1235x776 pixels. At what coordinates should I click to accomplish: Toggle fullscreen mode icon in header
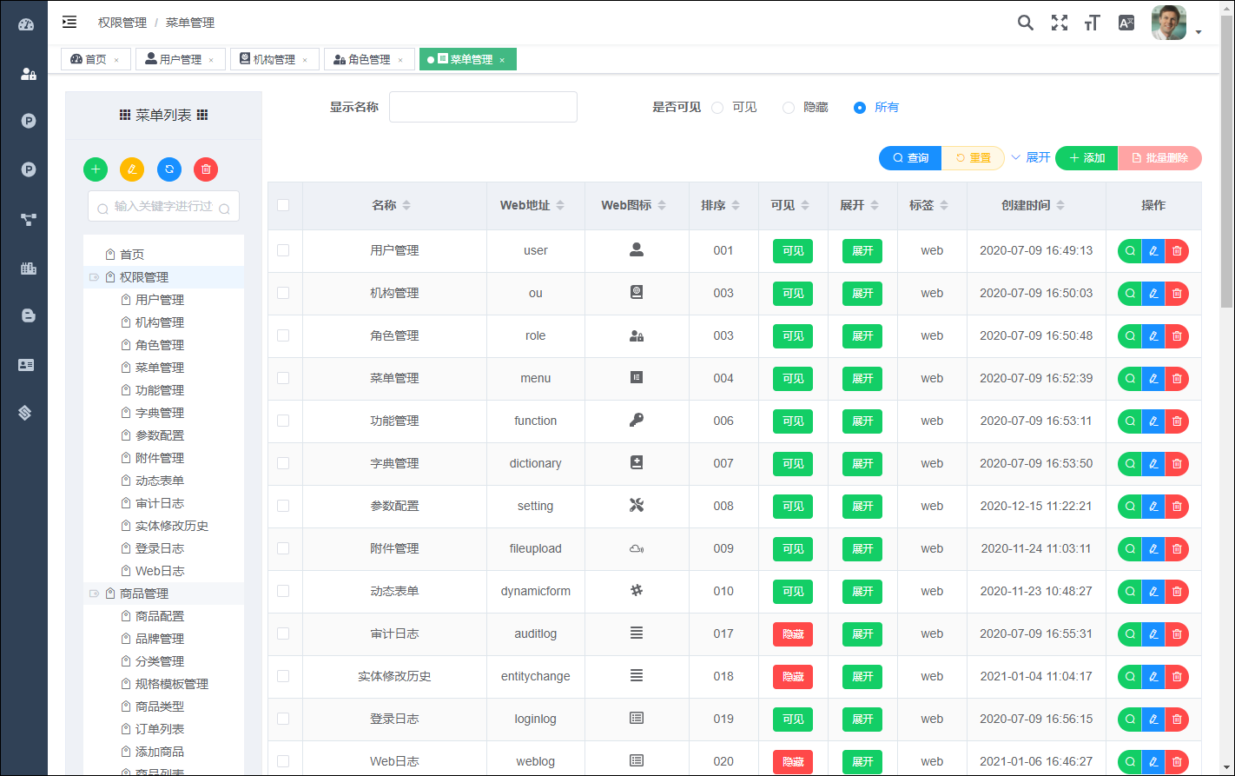click(x=1059, y=23)
